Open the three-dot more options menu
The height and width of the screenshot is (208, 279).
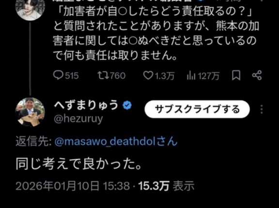[x=262, y=109]
